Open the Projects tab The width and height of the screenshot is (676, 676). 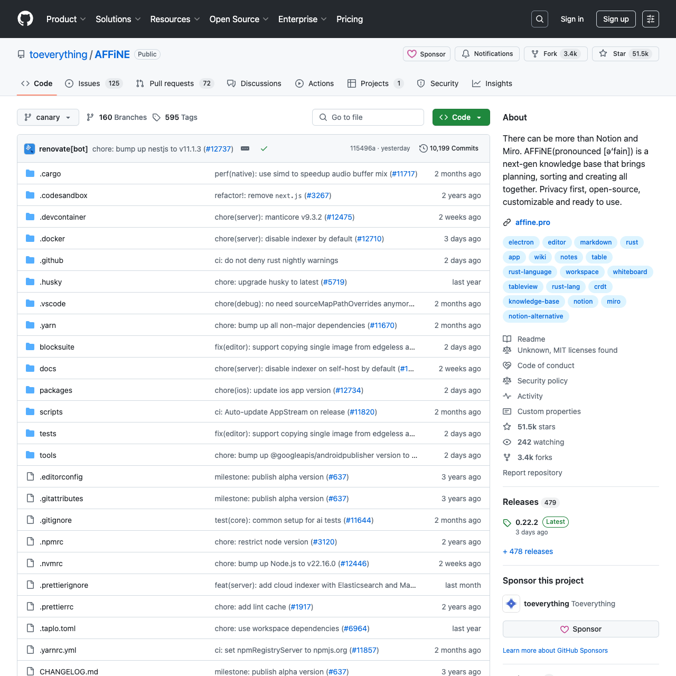click(x=375, y=83)
